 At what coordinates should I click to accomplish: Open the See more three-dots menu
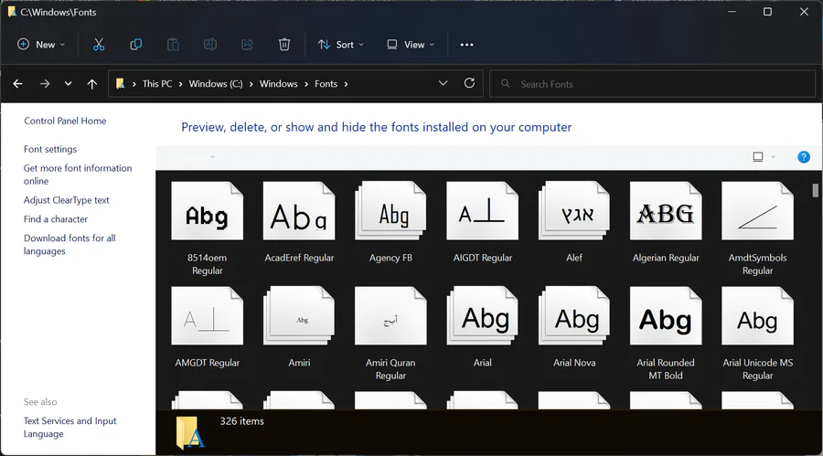[466, 45]
